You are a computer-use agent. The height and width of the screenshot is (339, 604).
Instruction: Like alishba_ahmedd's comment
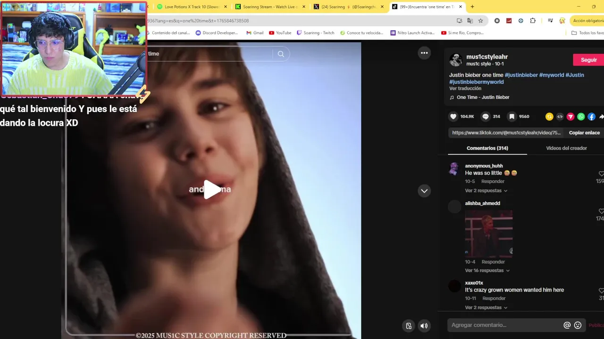[x=601, y=211]
